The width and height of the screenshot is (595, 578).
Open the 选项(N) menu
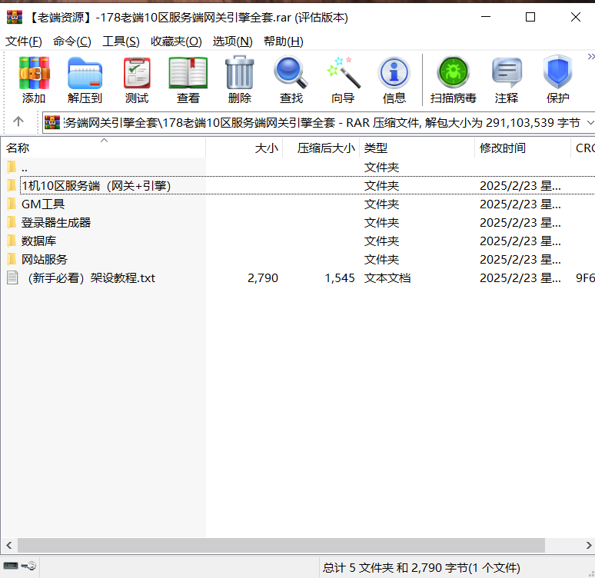click(x=232, y=42)
